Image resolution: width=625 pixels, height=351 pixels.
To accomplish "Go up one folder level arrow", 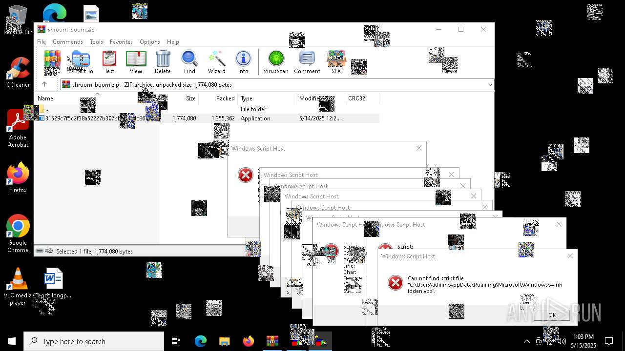I will [44, 84].
